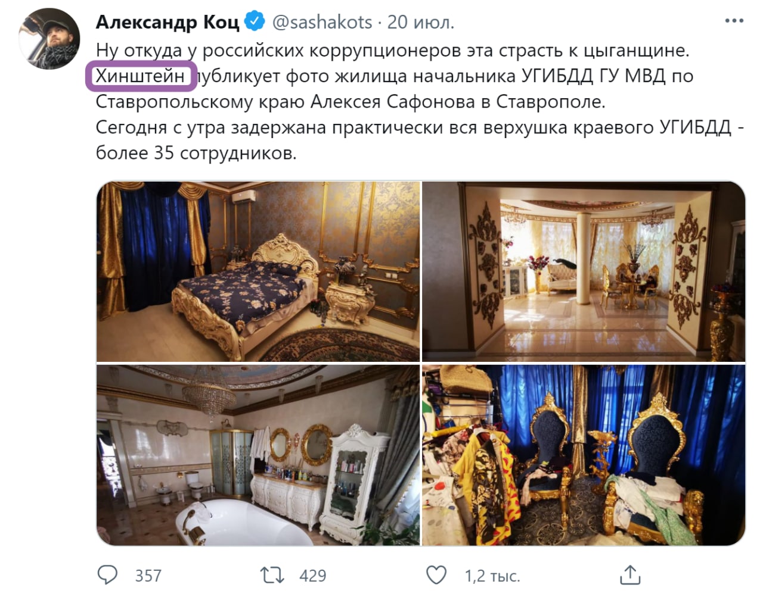This screenshot has width=763, height=597.
Task: Open the golden bedroom photo
Action: 258,271
